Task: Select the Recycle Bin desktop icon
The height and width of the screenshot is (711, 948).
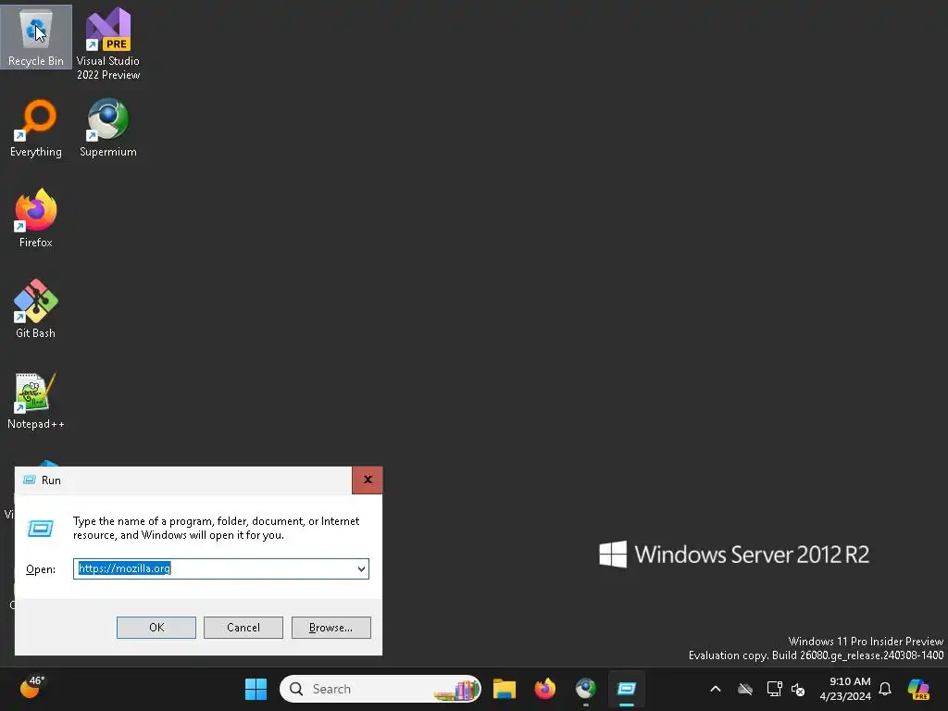Action: pyautogui.click(x=36, y=37)
